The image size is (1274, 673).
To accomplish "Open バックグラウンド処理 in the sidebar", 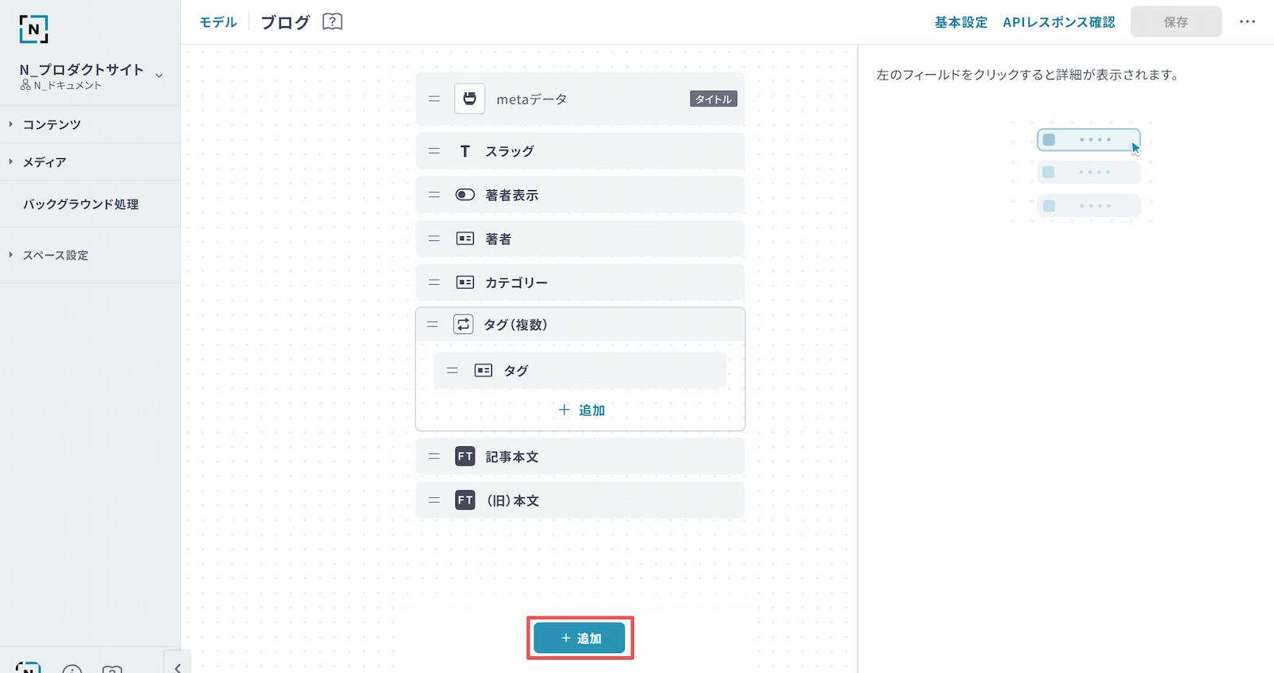I will click(x=80, y=204).
